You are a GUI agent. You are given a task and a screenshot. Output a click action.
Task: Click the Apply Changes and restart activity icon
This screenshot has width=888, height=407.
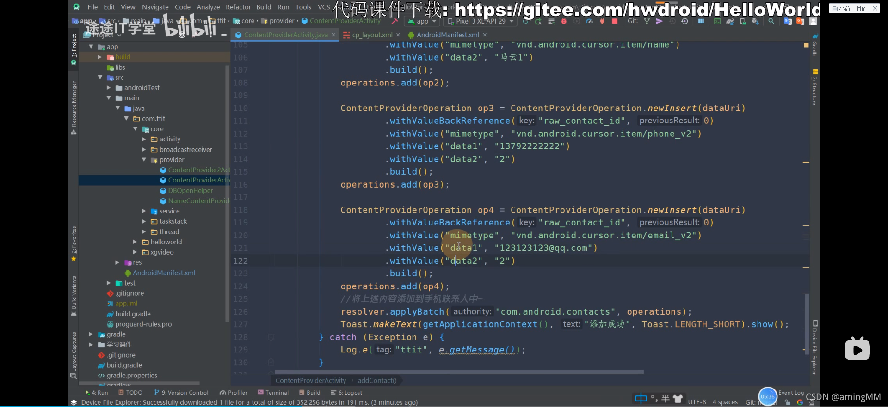[538, 21]
